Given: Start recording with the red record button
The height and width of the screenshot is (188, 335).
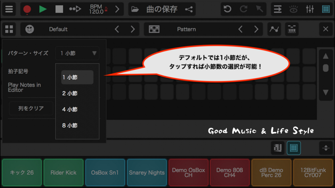Looking at the screenshot, I should [x=27, y=9].
